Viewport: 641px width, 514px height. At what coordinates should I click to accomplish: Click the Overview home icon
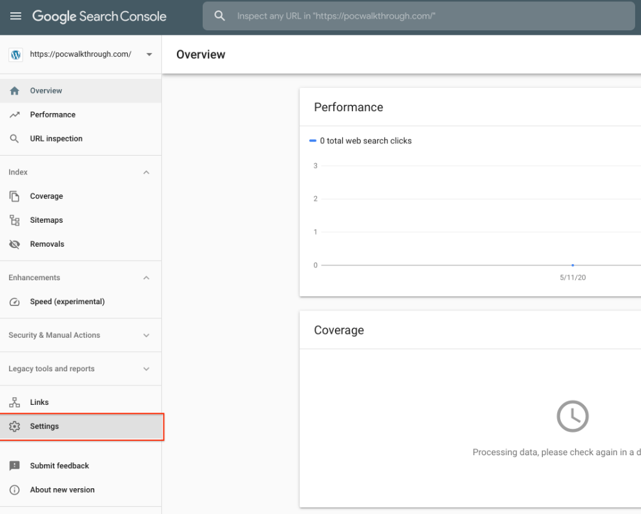pyautogui.click(x=15, y=91)
